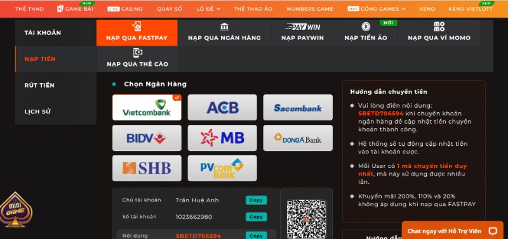The height and width of the screenshot is (239, 508).
Task: Click NEW badge on Keno Vietlott
Action: [486, 3]
